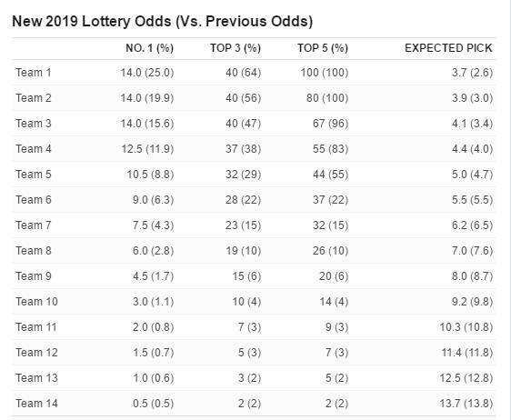Click the EXPECTED PICK column header
This screenshot has height=420, width=511.
[x=448, y=48]
